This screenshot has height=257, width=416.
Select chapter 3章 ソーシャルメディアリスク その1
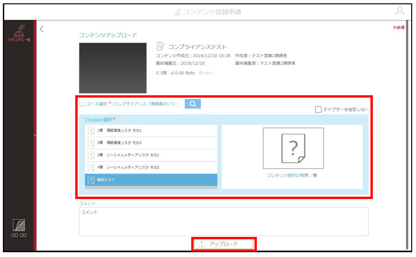coord(151,155)
